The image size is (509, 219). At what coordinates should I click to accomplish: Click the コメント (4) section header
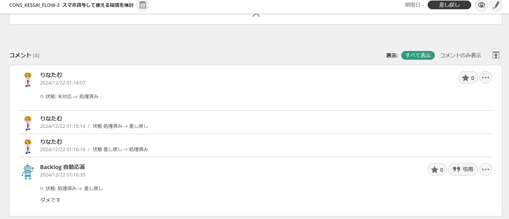[24, 55]
